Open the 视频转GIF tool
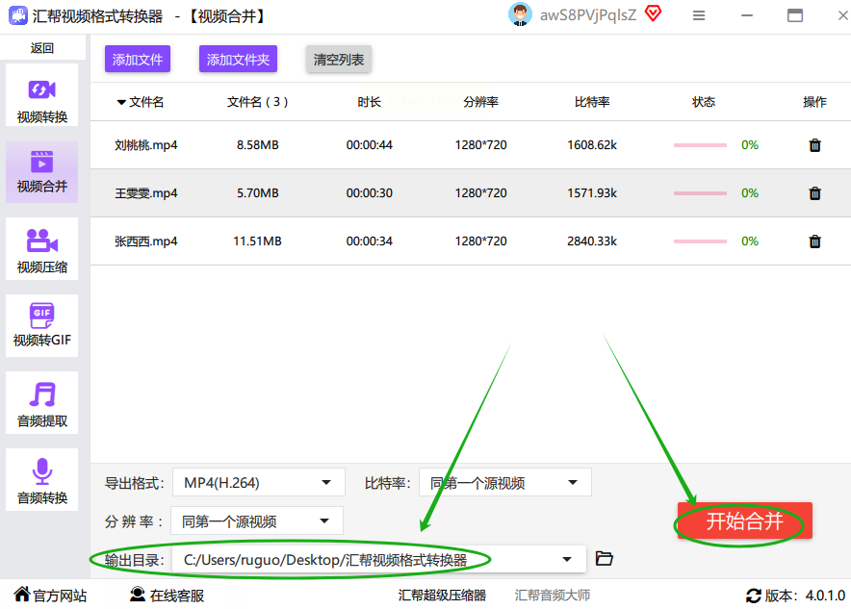The width and height of the screenshot is (851, 609). click(x=41, y=325)
